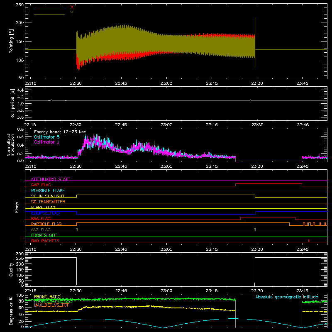Click the Normalized modulation axis title

tap(10, 145)
